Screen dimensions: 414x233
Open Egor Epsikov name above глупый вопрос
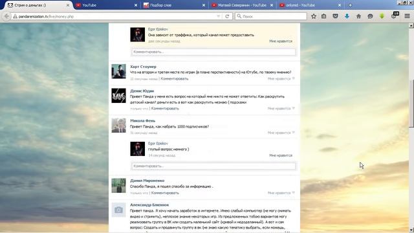point(158,144)
